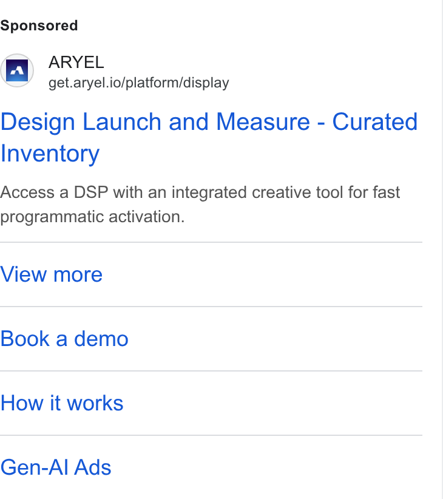The width and height of the screenshot is (443, 499).
Task: Open the get.aryel.io/platform/display URL
Action: click(x=138, y=83)
